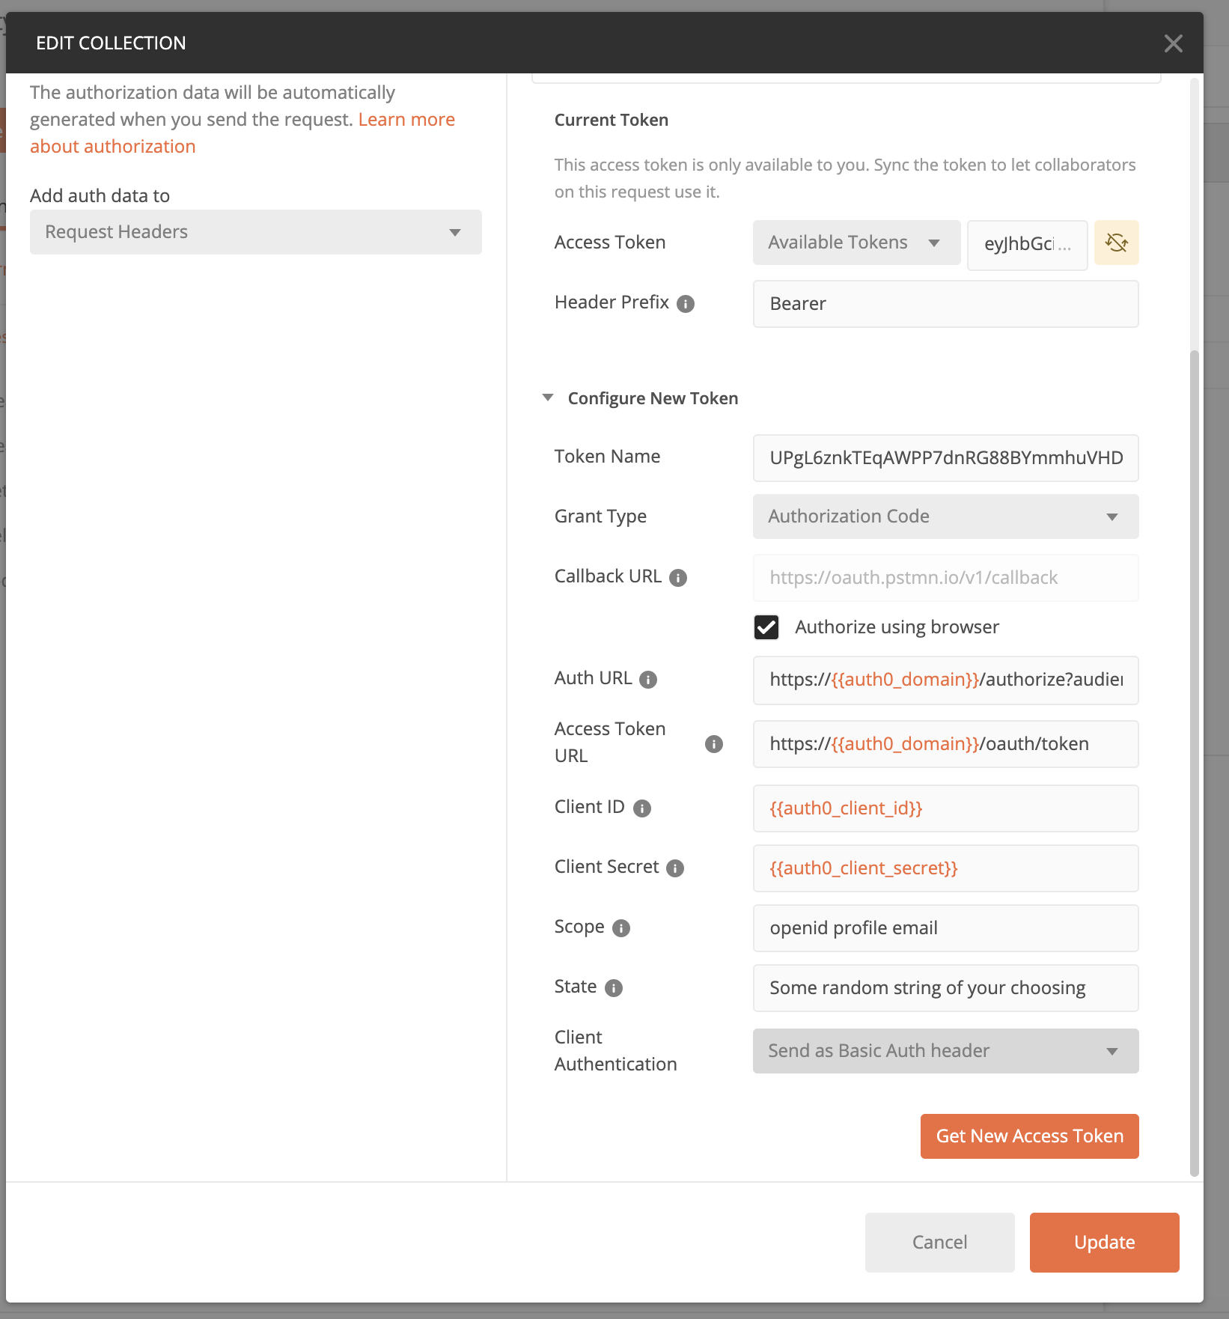Click the EDIT COLLECTION title text
Image resolution: width=1229 pixels, height=1319 pixels.
pyautogui.click(x=111, y=43)
